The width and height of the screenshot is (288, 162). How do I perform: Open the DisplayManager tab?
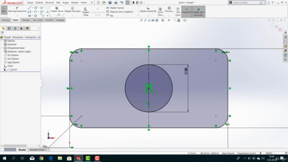[27, 28]
